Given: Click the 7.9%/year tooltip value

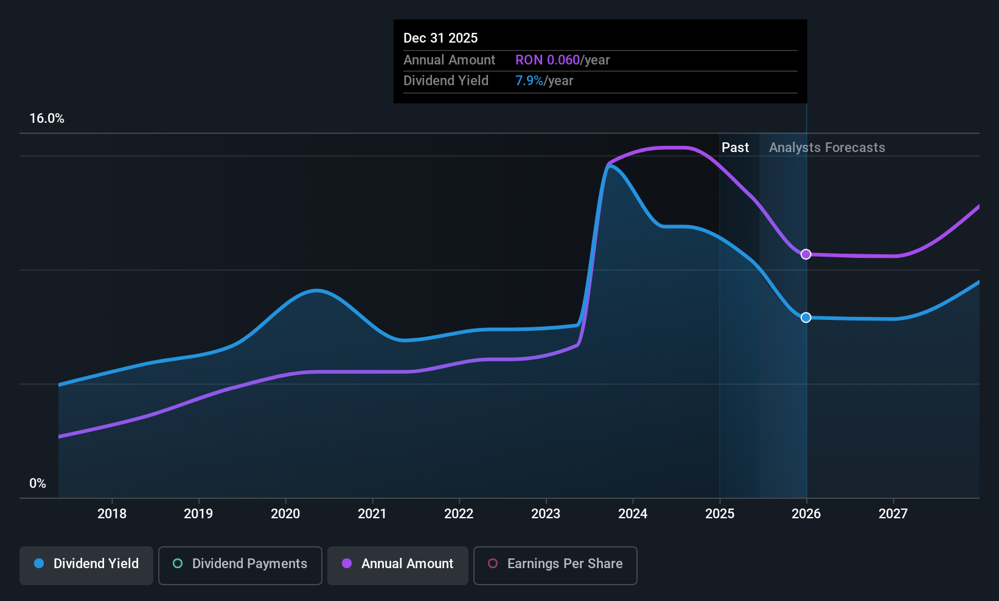Looking at the screenshot, I should (x=544, y=81).
